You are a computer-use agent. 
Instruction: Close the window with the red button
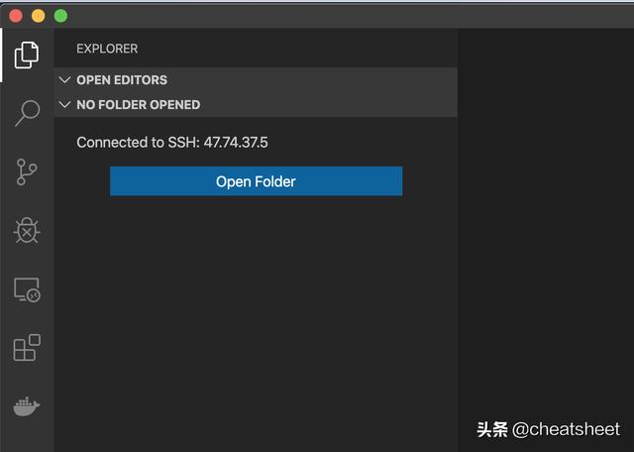pyautogui.click(x=16, y=16)
